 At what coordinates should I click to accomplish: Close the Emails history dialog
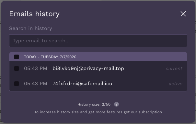point(183,14)
